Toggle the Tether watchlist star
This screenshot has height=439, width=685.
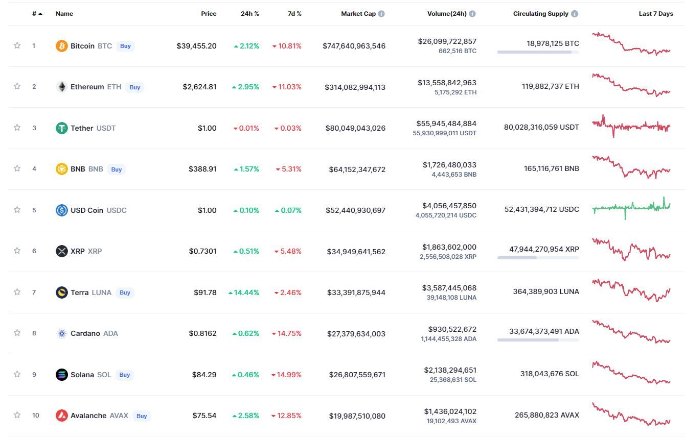tap(17, 128)
